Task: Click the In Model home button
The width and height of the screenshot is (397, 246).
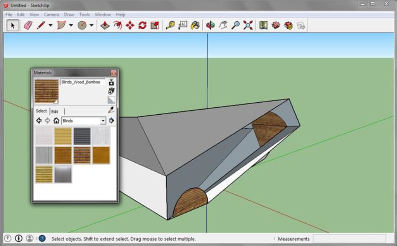Action: pos(57,120)
